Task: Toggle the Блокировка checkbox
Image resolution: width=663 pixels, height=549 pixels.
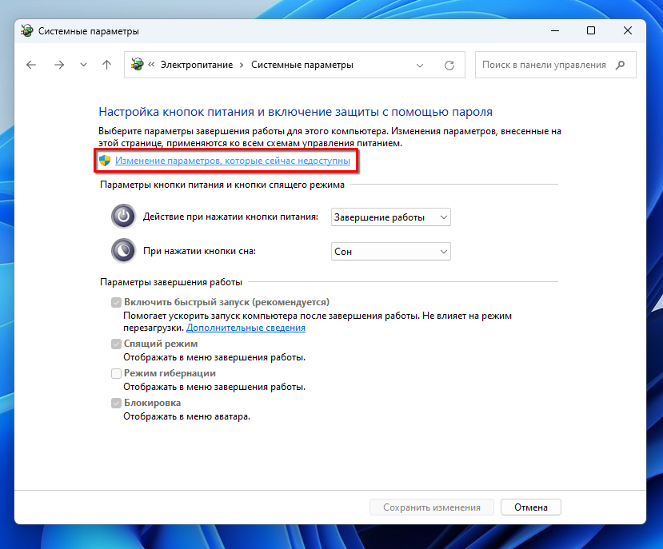Action: (x=116, y=404)
